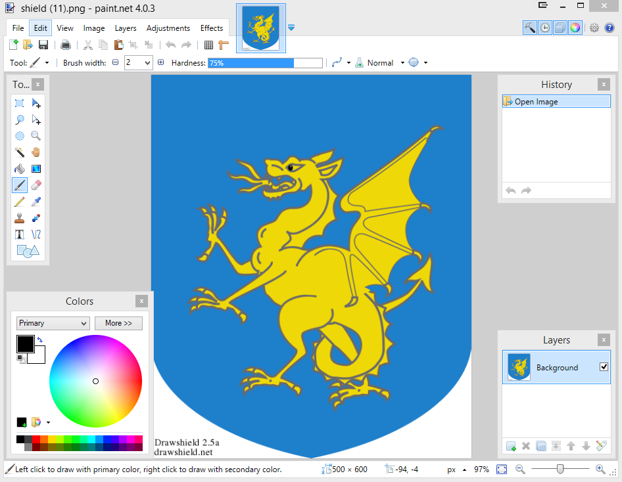The height and width of the screenshot is (482, 622).
Task: Uncheck the Background layer visibility checkbox
Action: point(604,367)
